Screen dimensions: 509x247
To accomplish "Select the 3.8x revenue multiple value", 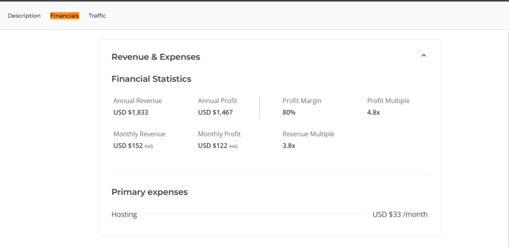I will (289, 146).
